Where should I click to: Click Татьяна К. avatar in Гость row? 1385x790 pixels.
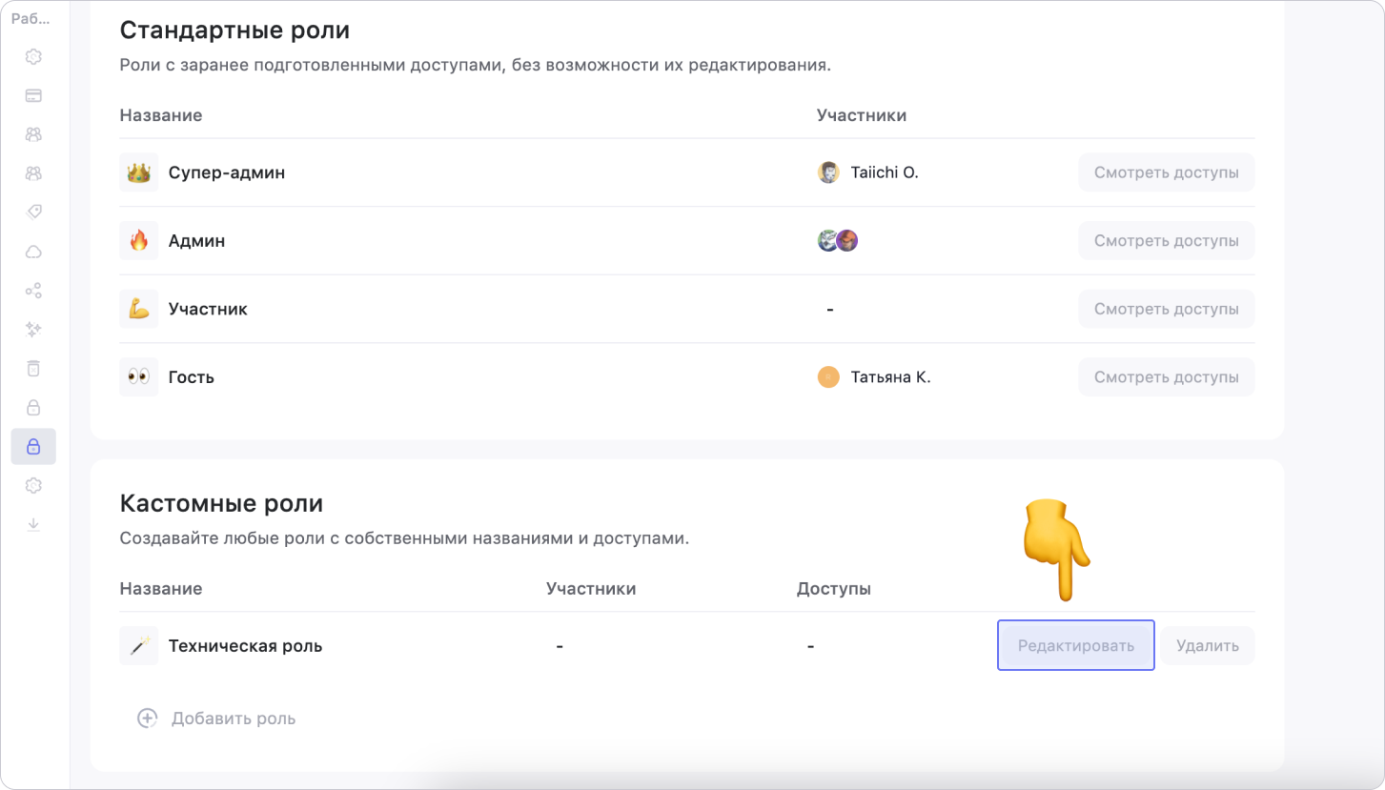tap(828, 377)
